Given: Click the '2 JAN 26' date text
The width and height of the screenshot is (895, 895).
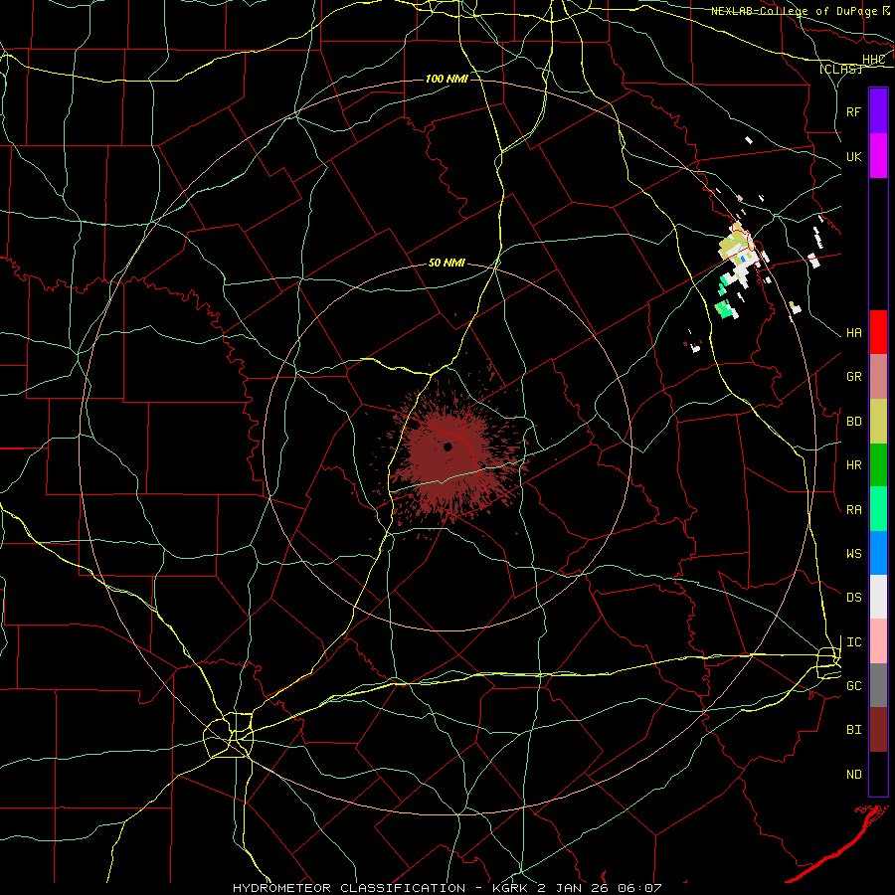Looking at the screenshot, I should tap(575, 888).
